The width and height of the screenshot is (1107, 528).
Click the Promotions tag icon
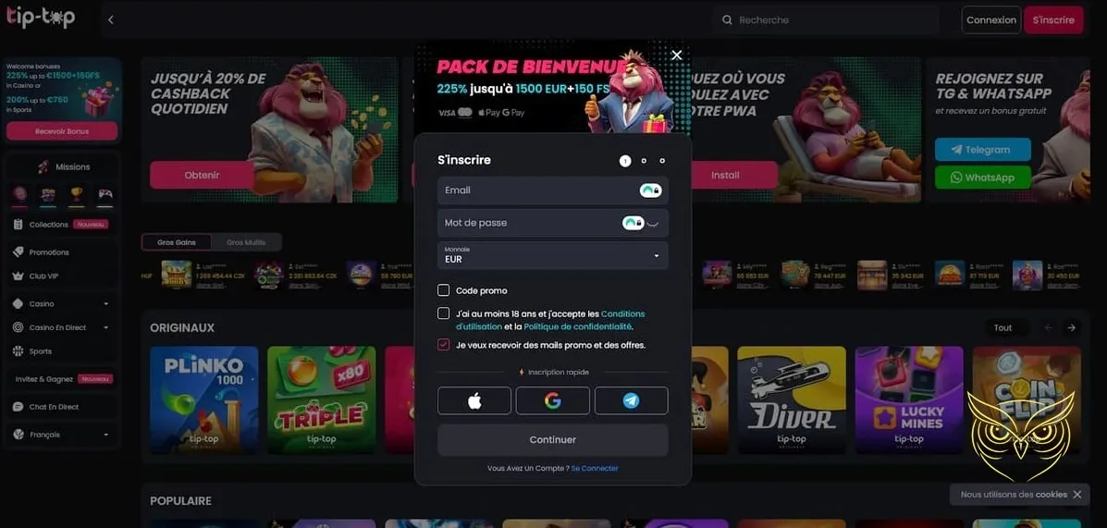pos(18,252)
